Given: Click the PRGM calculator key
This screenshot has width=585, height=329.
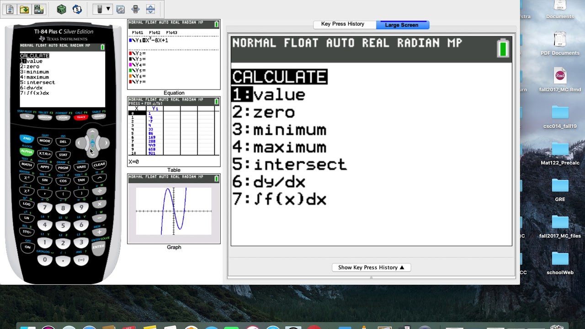Looking at the screenshot, I should click(x=63, y=168).
